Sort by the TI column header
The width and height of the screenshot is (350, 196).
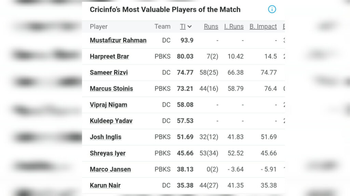(183, 27)
